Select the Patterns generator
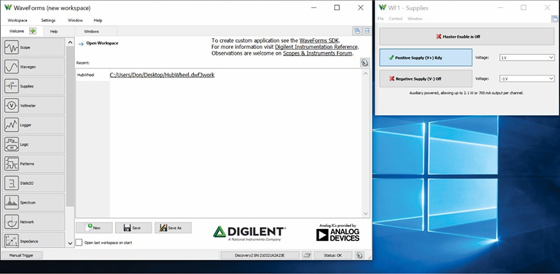This screenshot has width=560, height=274. (34, 164)
